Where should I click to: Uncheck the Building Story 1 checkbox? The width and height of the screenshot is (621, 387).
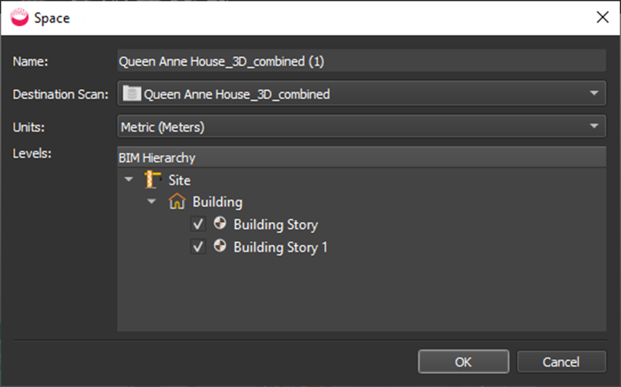click(x=198, y=247)
